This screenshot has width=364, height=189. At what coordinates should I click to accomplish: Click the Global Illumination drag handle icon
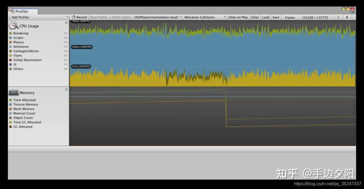coord(66,60)
